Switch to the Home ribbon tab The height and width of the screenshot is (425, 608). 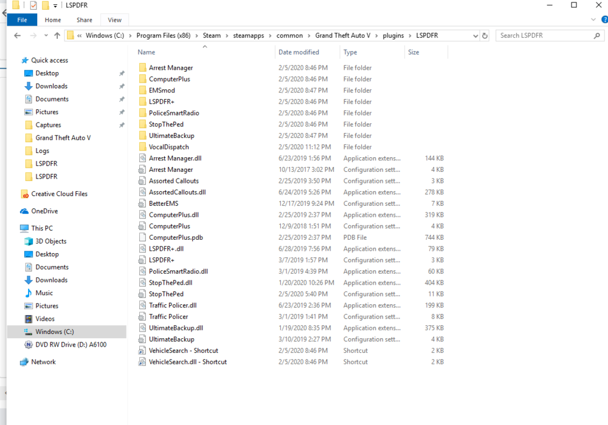tap(53, 20)
